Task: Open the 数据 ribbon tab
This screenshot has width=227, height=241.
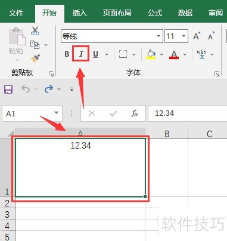Action: point(185,13)
